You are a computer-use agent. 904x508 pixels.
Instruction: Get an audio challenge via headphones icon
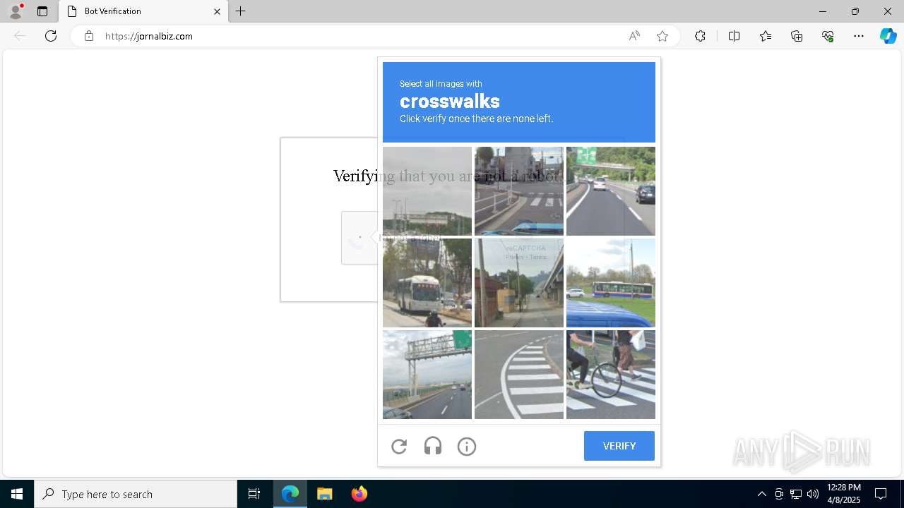(x=433, y=446)
